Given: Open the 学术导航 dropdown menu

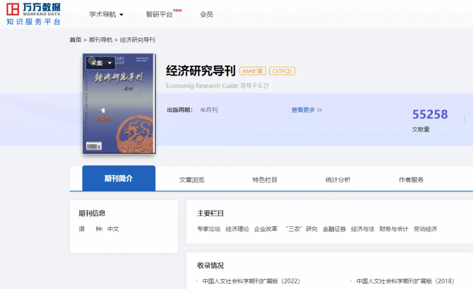Looking at the screenshot, I should pyautogui.click(x=106, y=14).
